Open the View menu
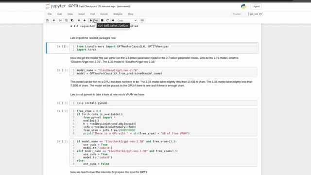Screen dimensions: 311x175 (70, 14)
